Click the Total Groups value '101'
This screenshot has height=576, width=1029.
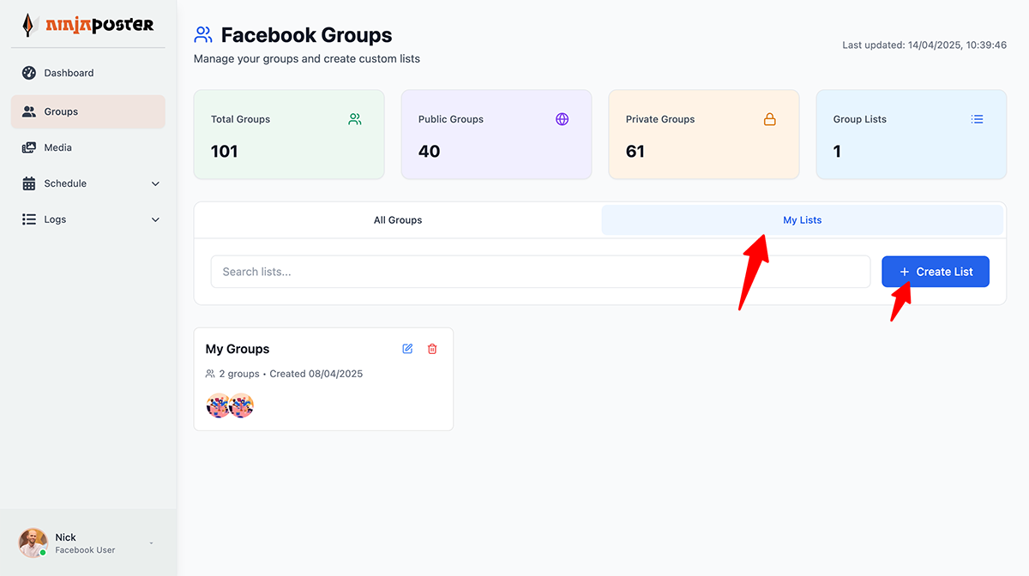[x=225, y=152]
